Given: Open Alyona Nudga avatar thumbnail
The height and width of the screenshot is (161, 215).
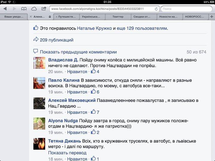Looking at the screenshot, I should [39, 123].
